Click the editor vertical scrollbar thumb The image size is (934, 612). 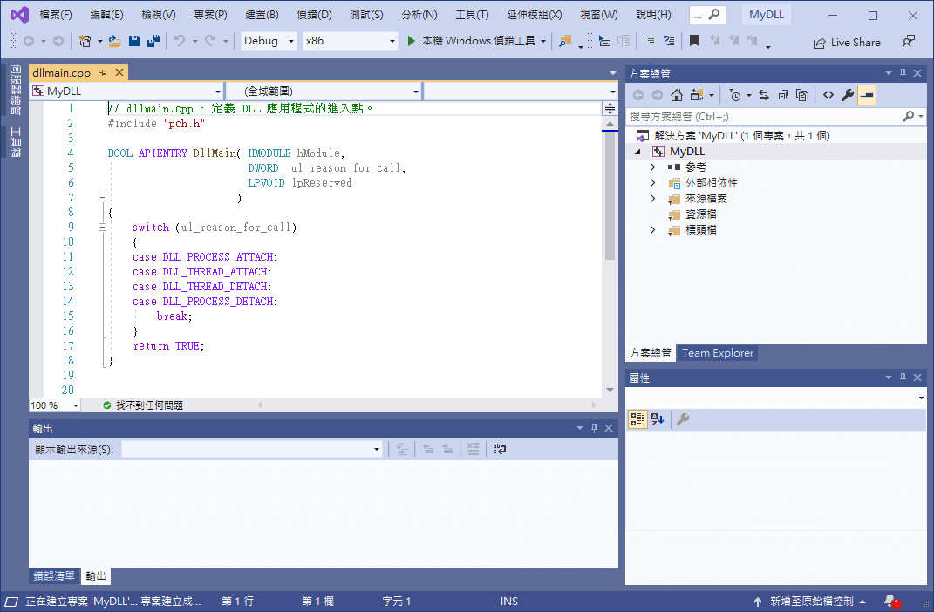(610, 196)
